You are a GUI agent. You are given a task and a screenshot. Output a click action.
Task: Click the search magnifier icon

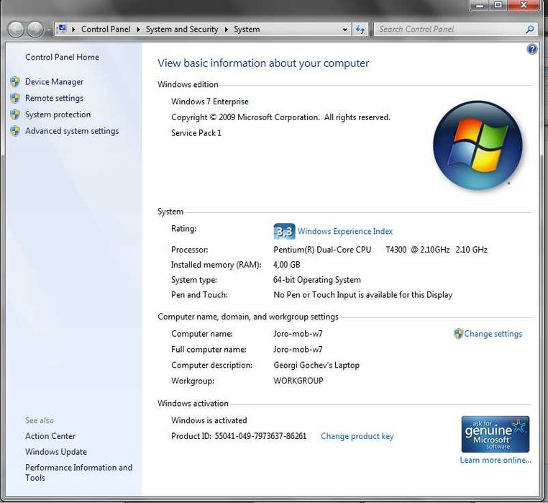(530, 29)
